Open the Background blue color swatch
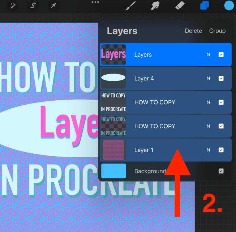The image size is (236, 232). (x=113, y=171)
